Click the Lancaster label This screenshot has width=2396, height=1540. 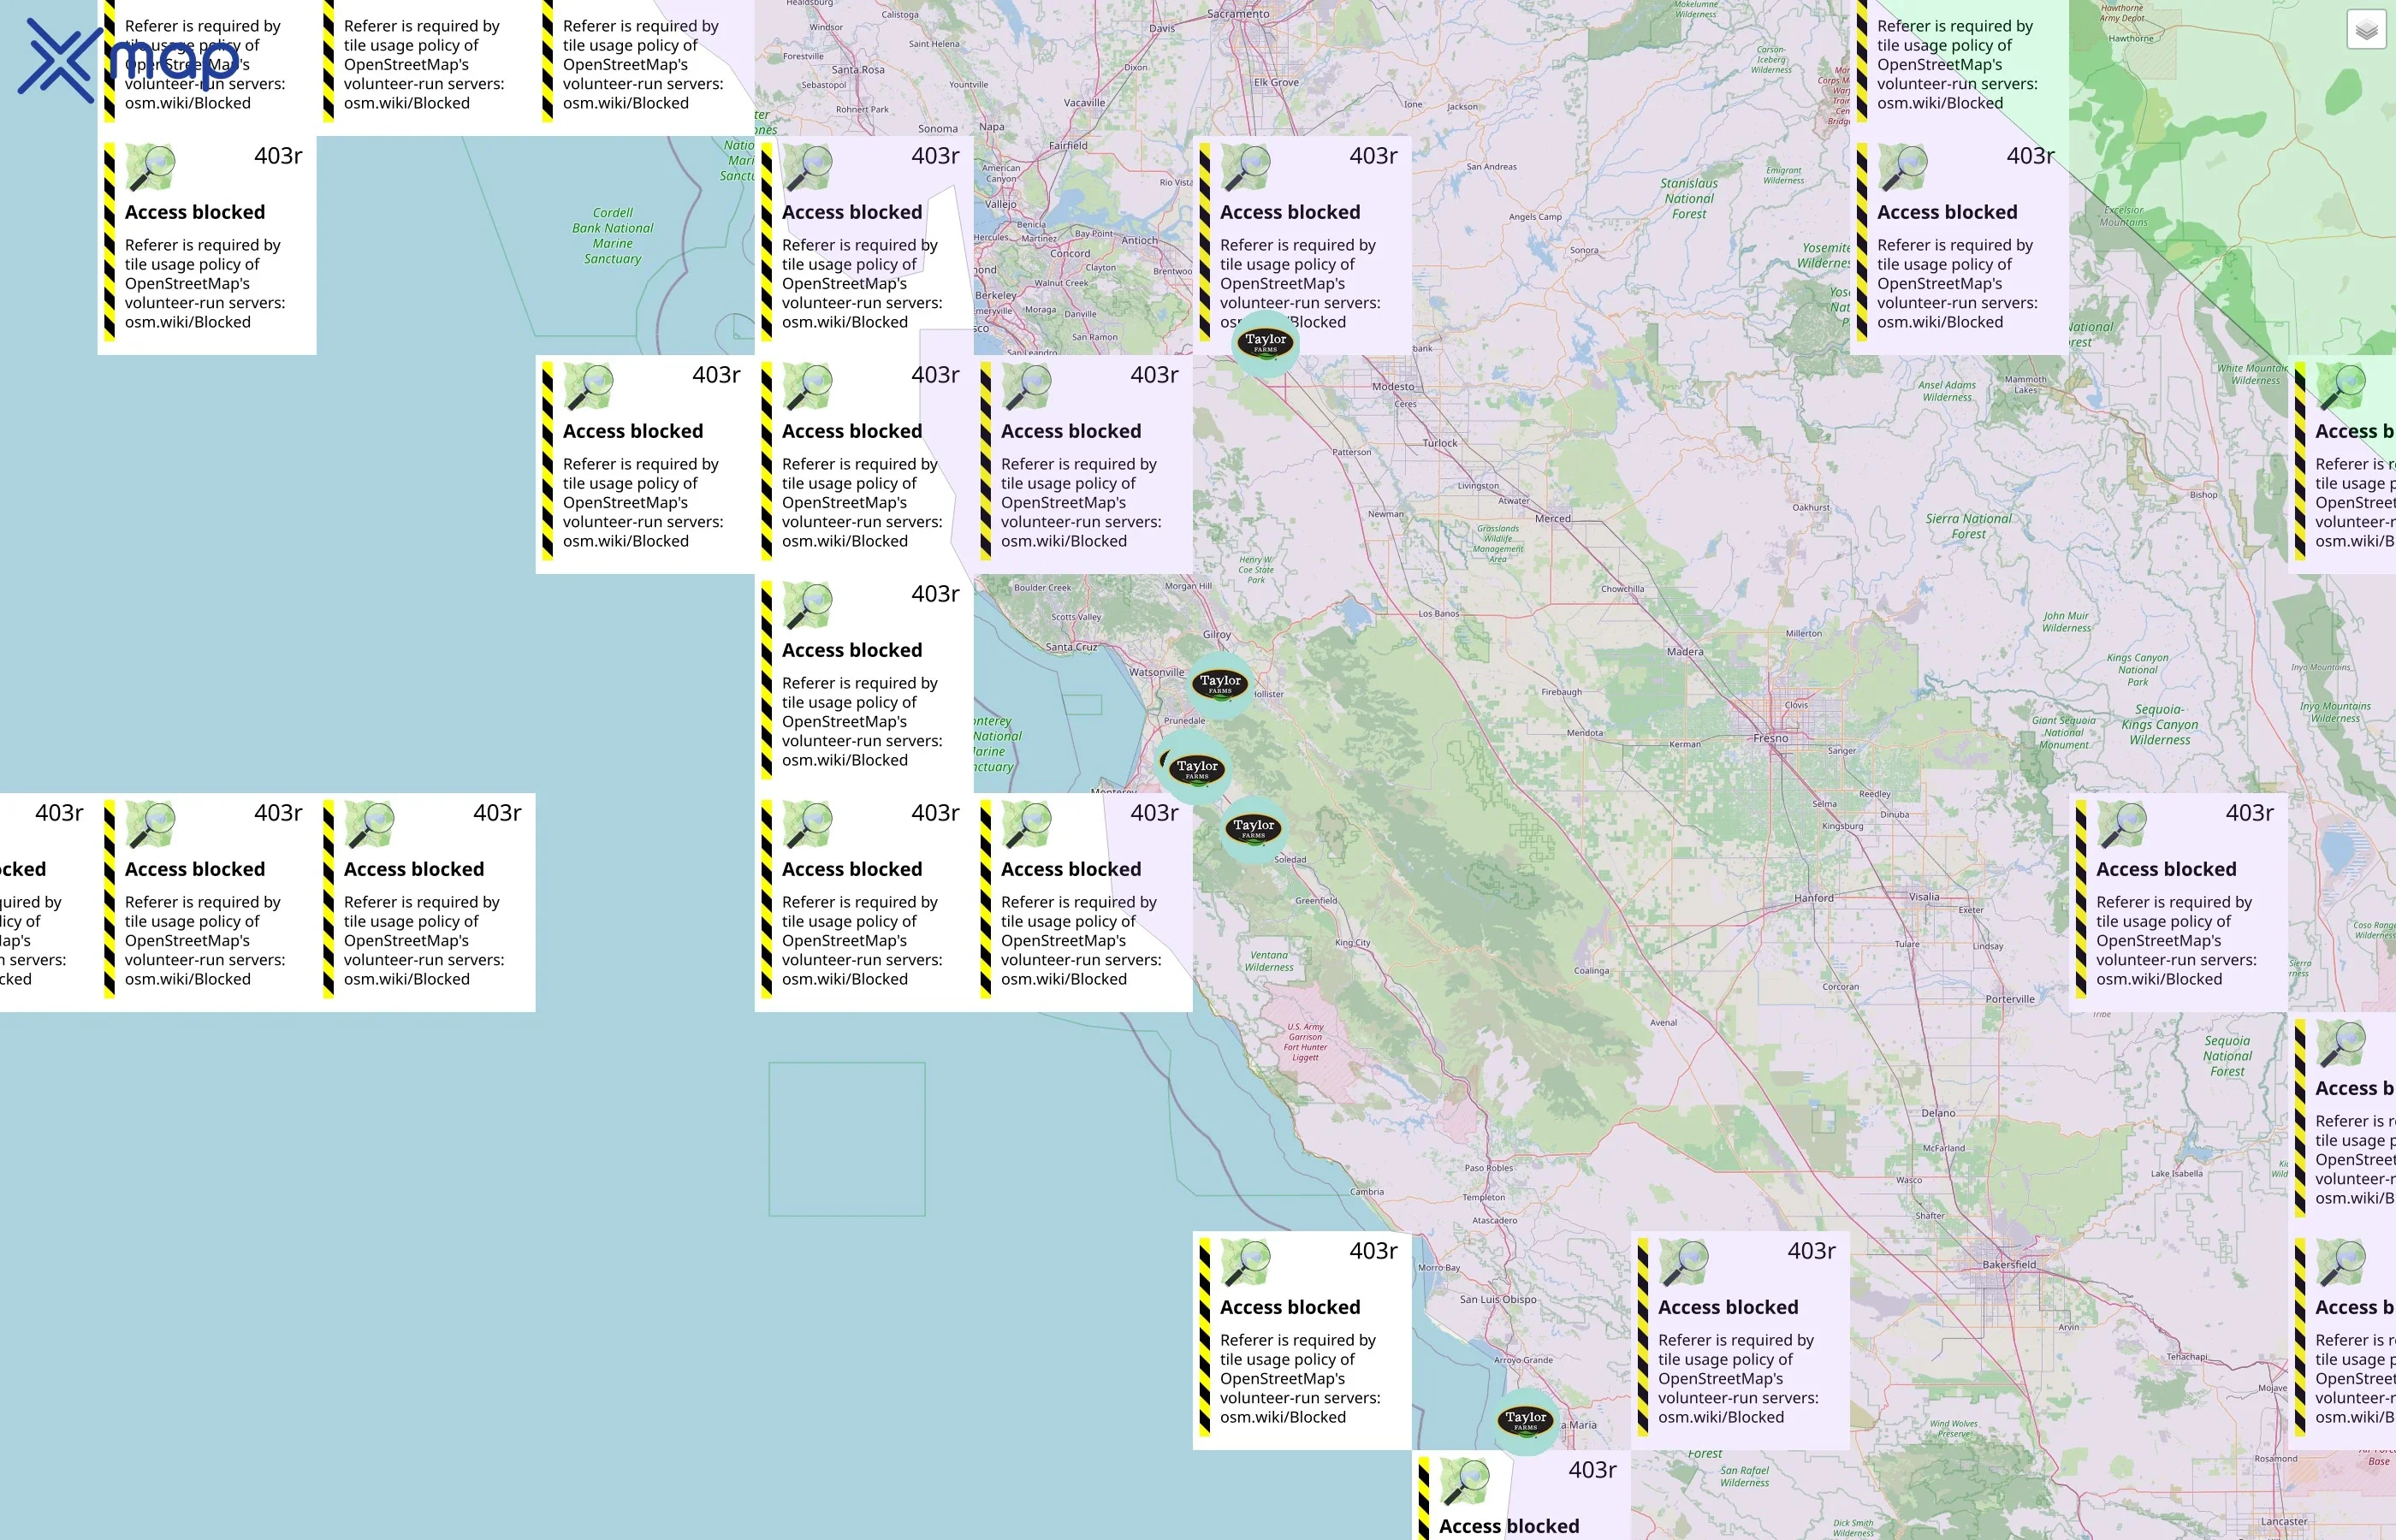(2284, 1522)
